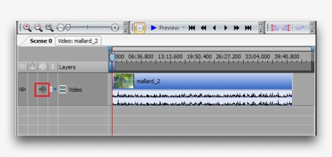Toggle lock for all layers in header
The height and width of the screenshot is (157, 332).
32,67
